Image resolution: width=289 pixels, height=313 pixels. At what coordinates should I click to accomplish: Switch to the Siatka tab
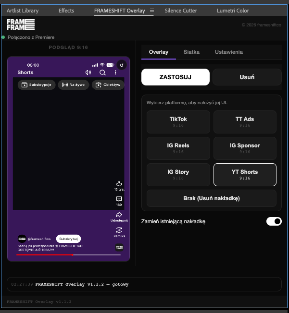pos(191,52)
